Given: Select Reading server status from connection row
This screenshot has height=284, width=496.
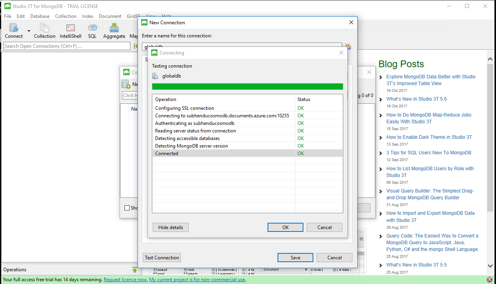Looking at the screenshot, I should coord(248,131).
